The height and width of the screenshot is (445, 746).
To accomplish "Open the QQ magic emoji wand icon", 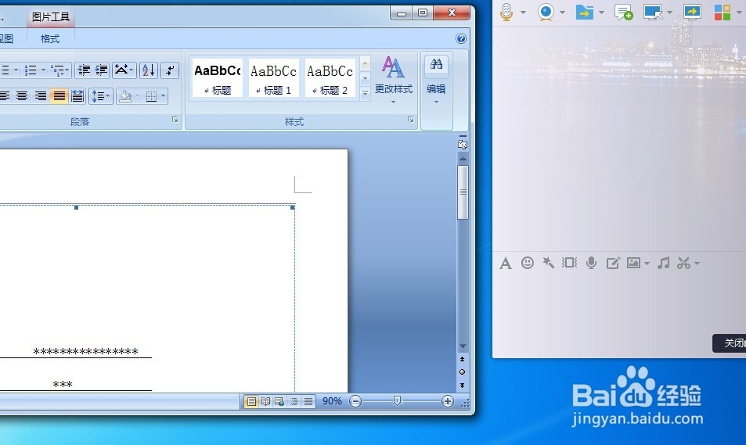I will (x=549, y=263).
